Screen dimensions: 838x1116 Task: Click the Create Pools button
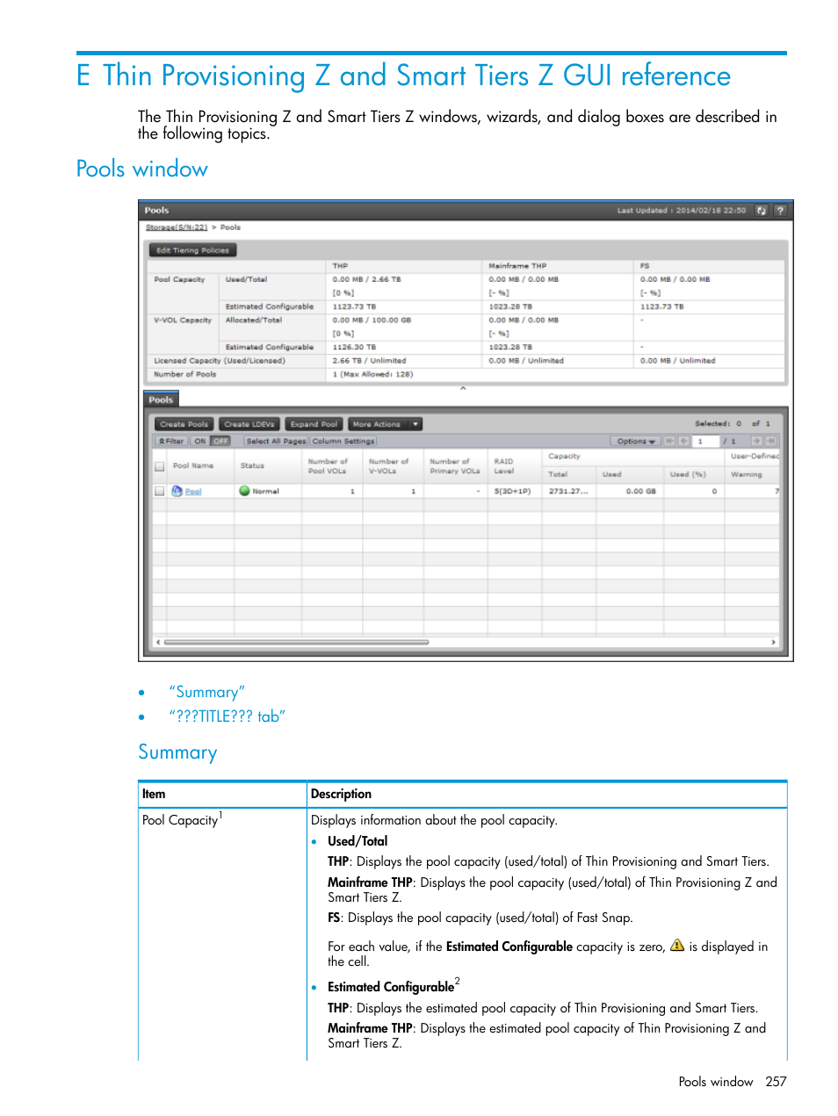tap(184, 424)
